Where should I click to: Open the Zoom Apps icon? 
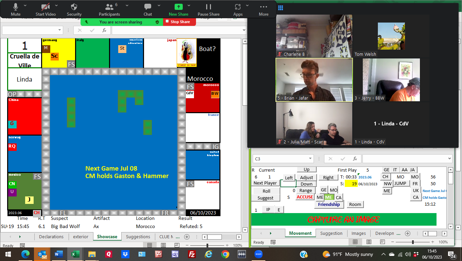(238, 6)
